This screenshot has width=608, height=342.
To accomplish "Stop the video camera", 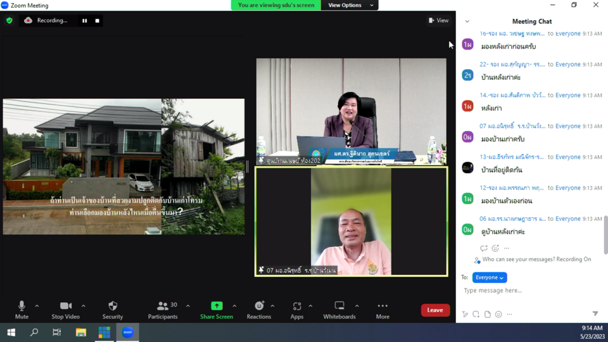I will pyautogui.click(x=65, y=310).
